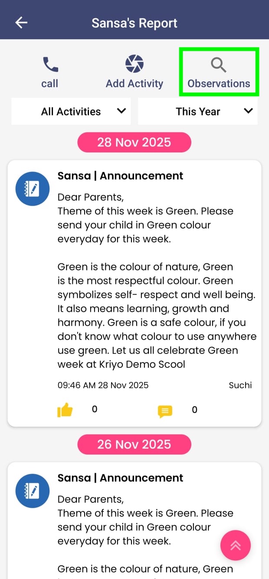Click the chevron beside This Year
Viewport: 269px width, 579px height.
coord(248,111)
